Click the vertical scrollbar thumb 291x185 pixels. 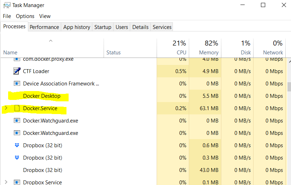289,87
